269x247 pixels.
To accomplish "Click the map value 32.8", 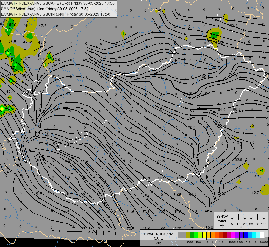I will click(238, 159).
